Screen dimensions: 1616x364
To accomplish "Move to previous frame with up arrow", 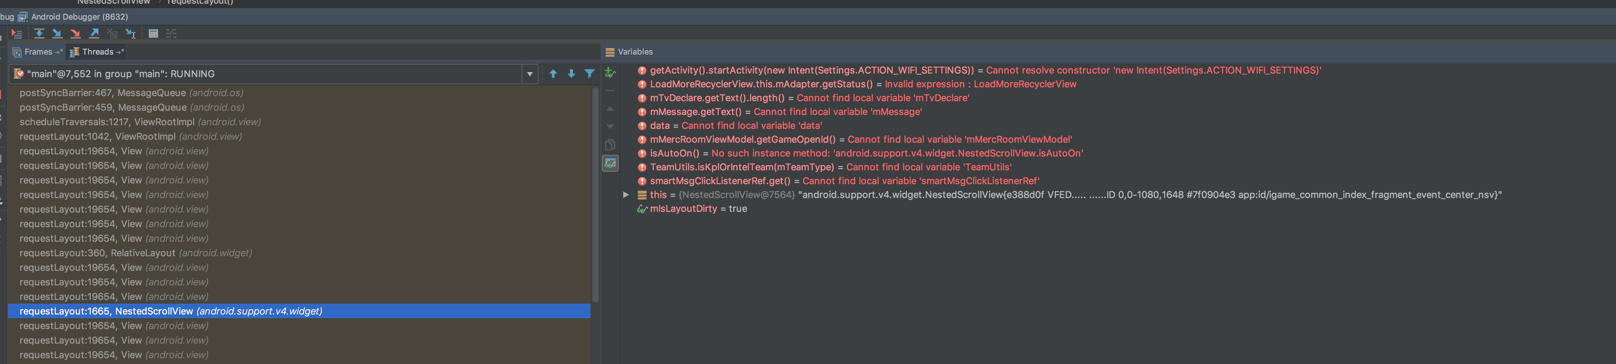I will click(x=553, y=74).
